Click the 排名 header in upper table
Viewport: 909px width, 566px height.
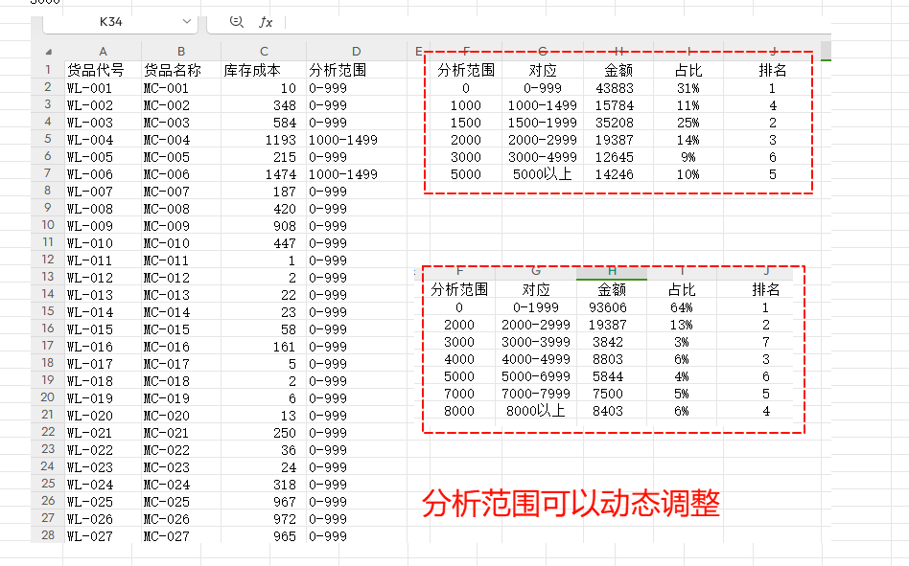pyautogui.click(x=773, y=71)
